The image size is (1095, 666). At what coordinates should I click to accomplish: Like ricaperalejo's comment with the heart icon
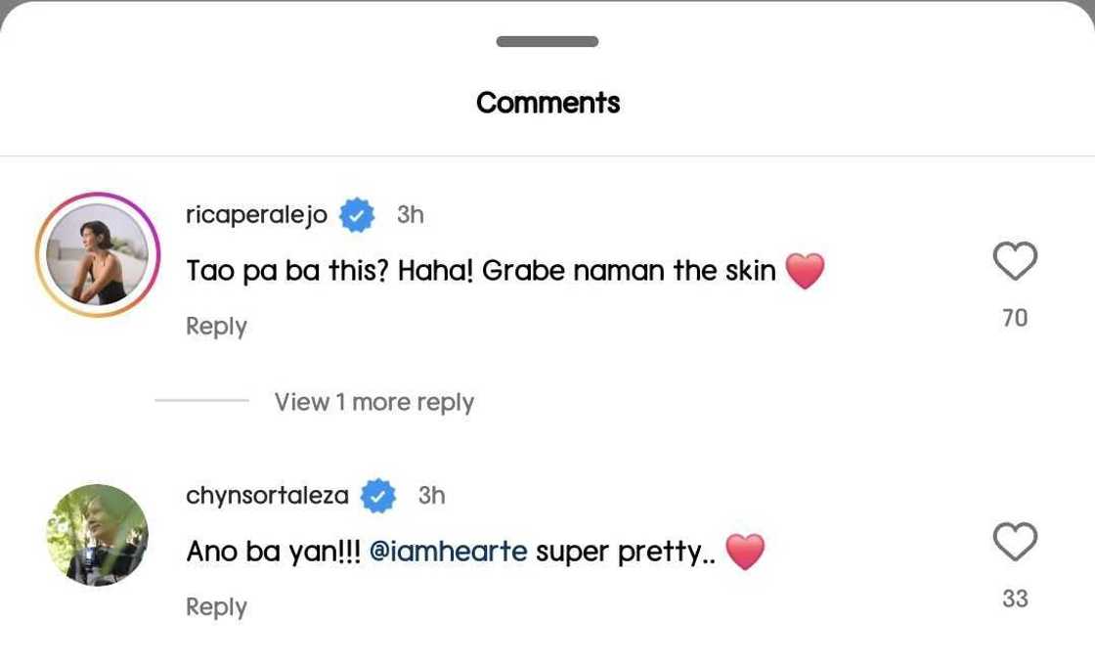point(1015,262)
